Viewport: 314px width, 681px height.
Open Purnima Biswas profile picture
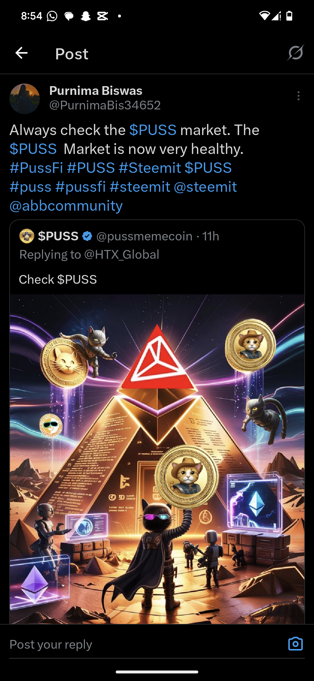pyautogui.click(x=25, y=99)
